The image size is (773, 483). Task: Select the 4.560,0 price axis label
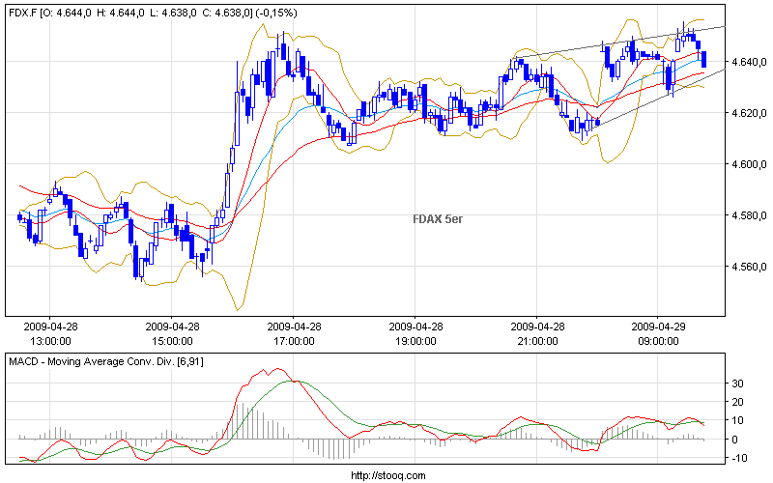click(x=749, y=268)
